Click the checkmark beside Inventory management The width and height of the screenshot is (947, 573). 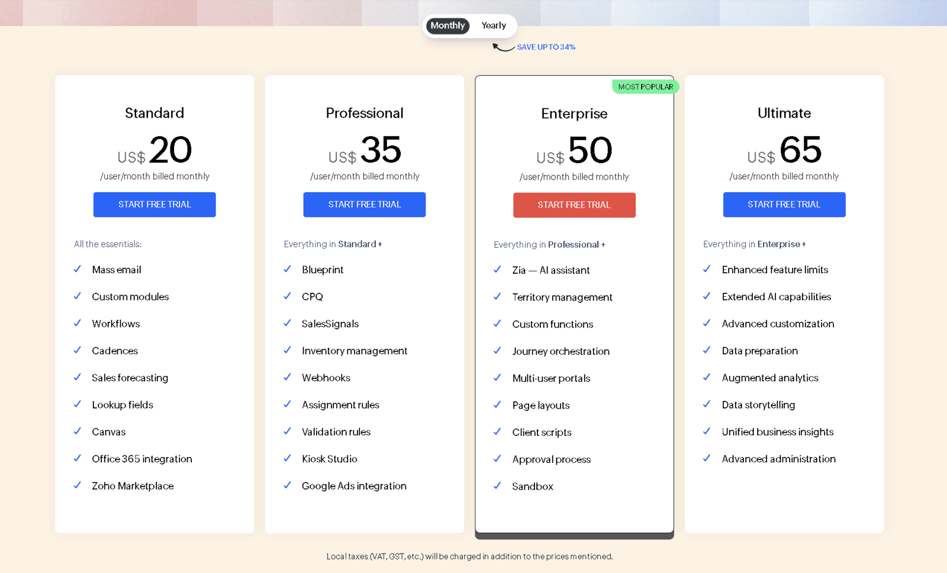pos(288,350)
